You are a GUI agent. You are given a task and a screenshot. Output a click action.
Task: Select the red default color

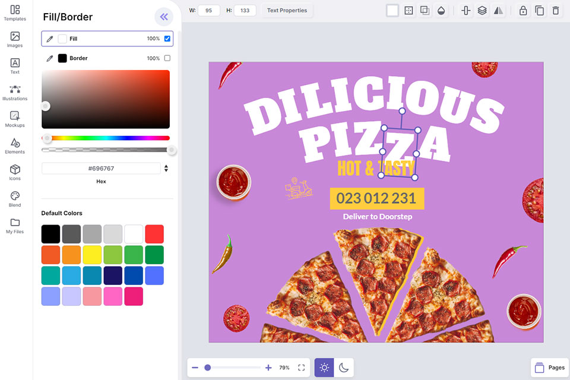154,234
